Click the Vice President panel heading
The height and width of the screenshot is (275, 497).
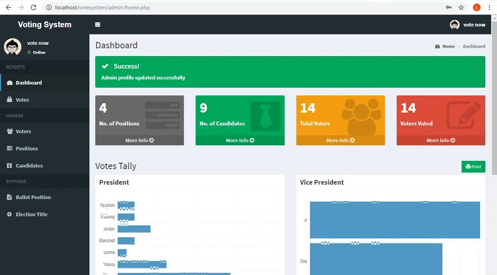(322, 182)
